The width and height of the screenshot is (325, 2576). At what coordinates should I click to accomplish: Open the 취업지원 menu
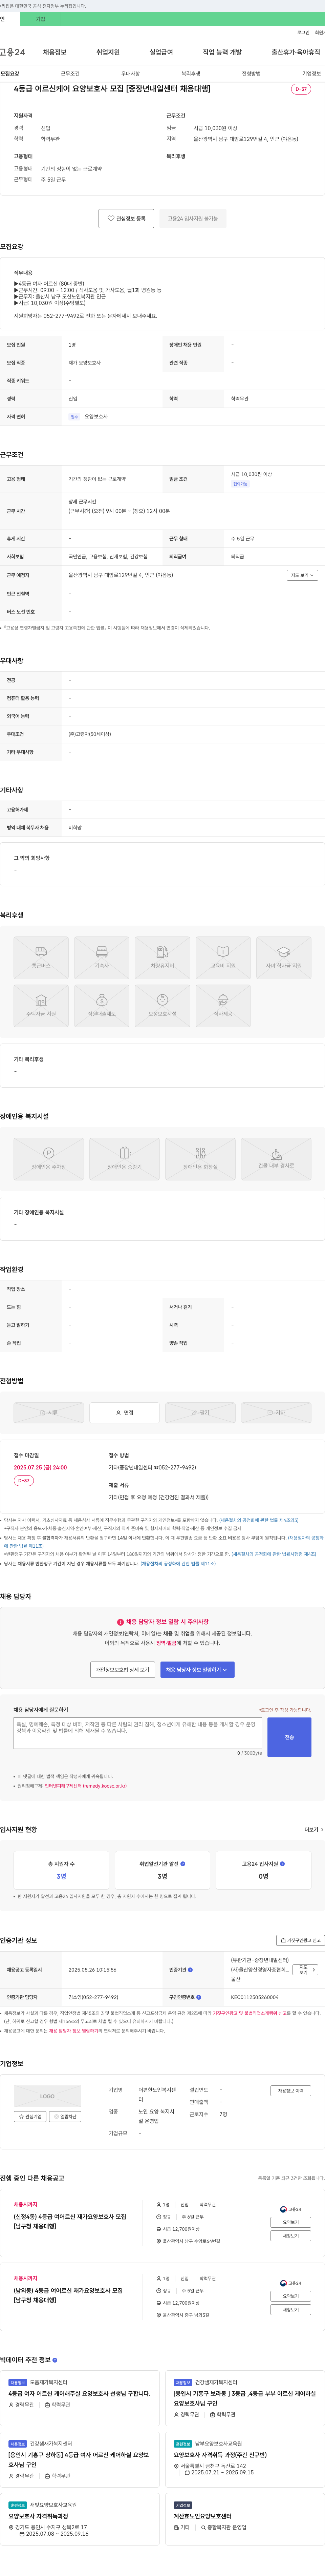click(108, 52)
